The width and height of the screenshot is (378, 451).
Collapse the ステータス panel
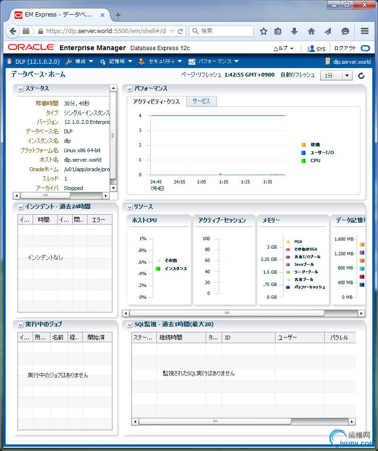(x=20, y=89)
